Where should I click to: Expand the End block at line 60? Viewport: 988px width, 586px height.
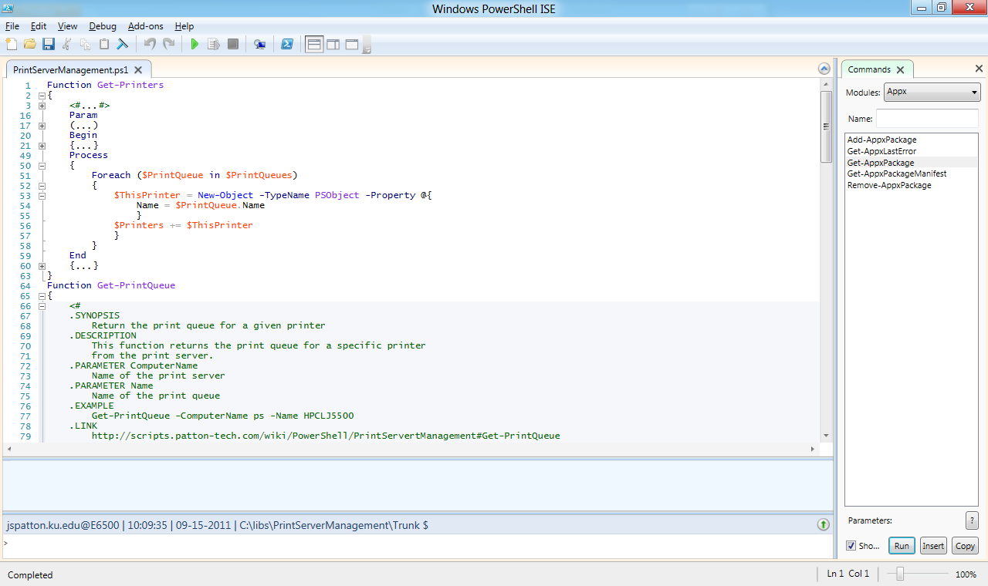(42, 266)
